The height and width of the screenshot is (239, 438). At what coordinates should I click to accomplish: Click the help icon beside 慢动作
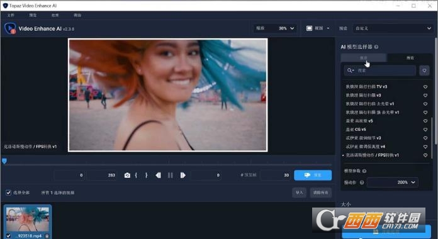362,182
